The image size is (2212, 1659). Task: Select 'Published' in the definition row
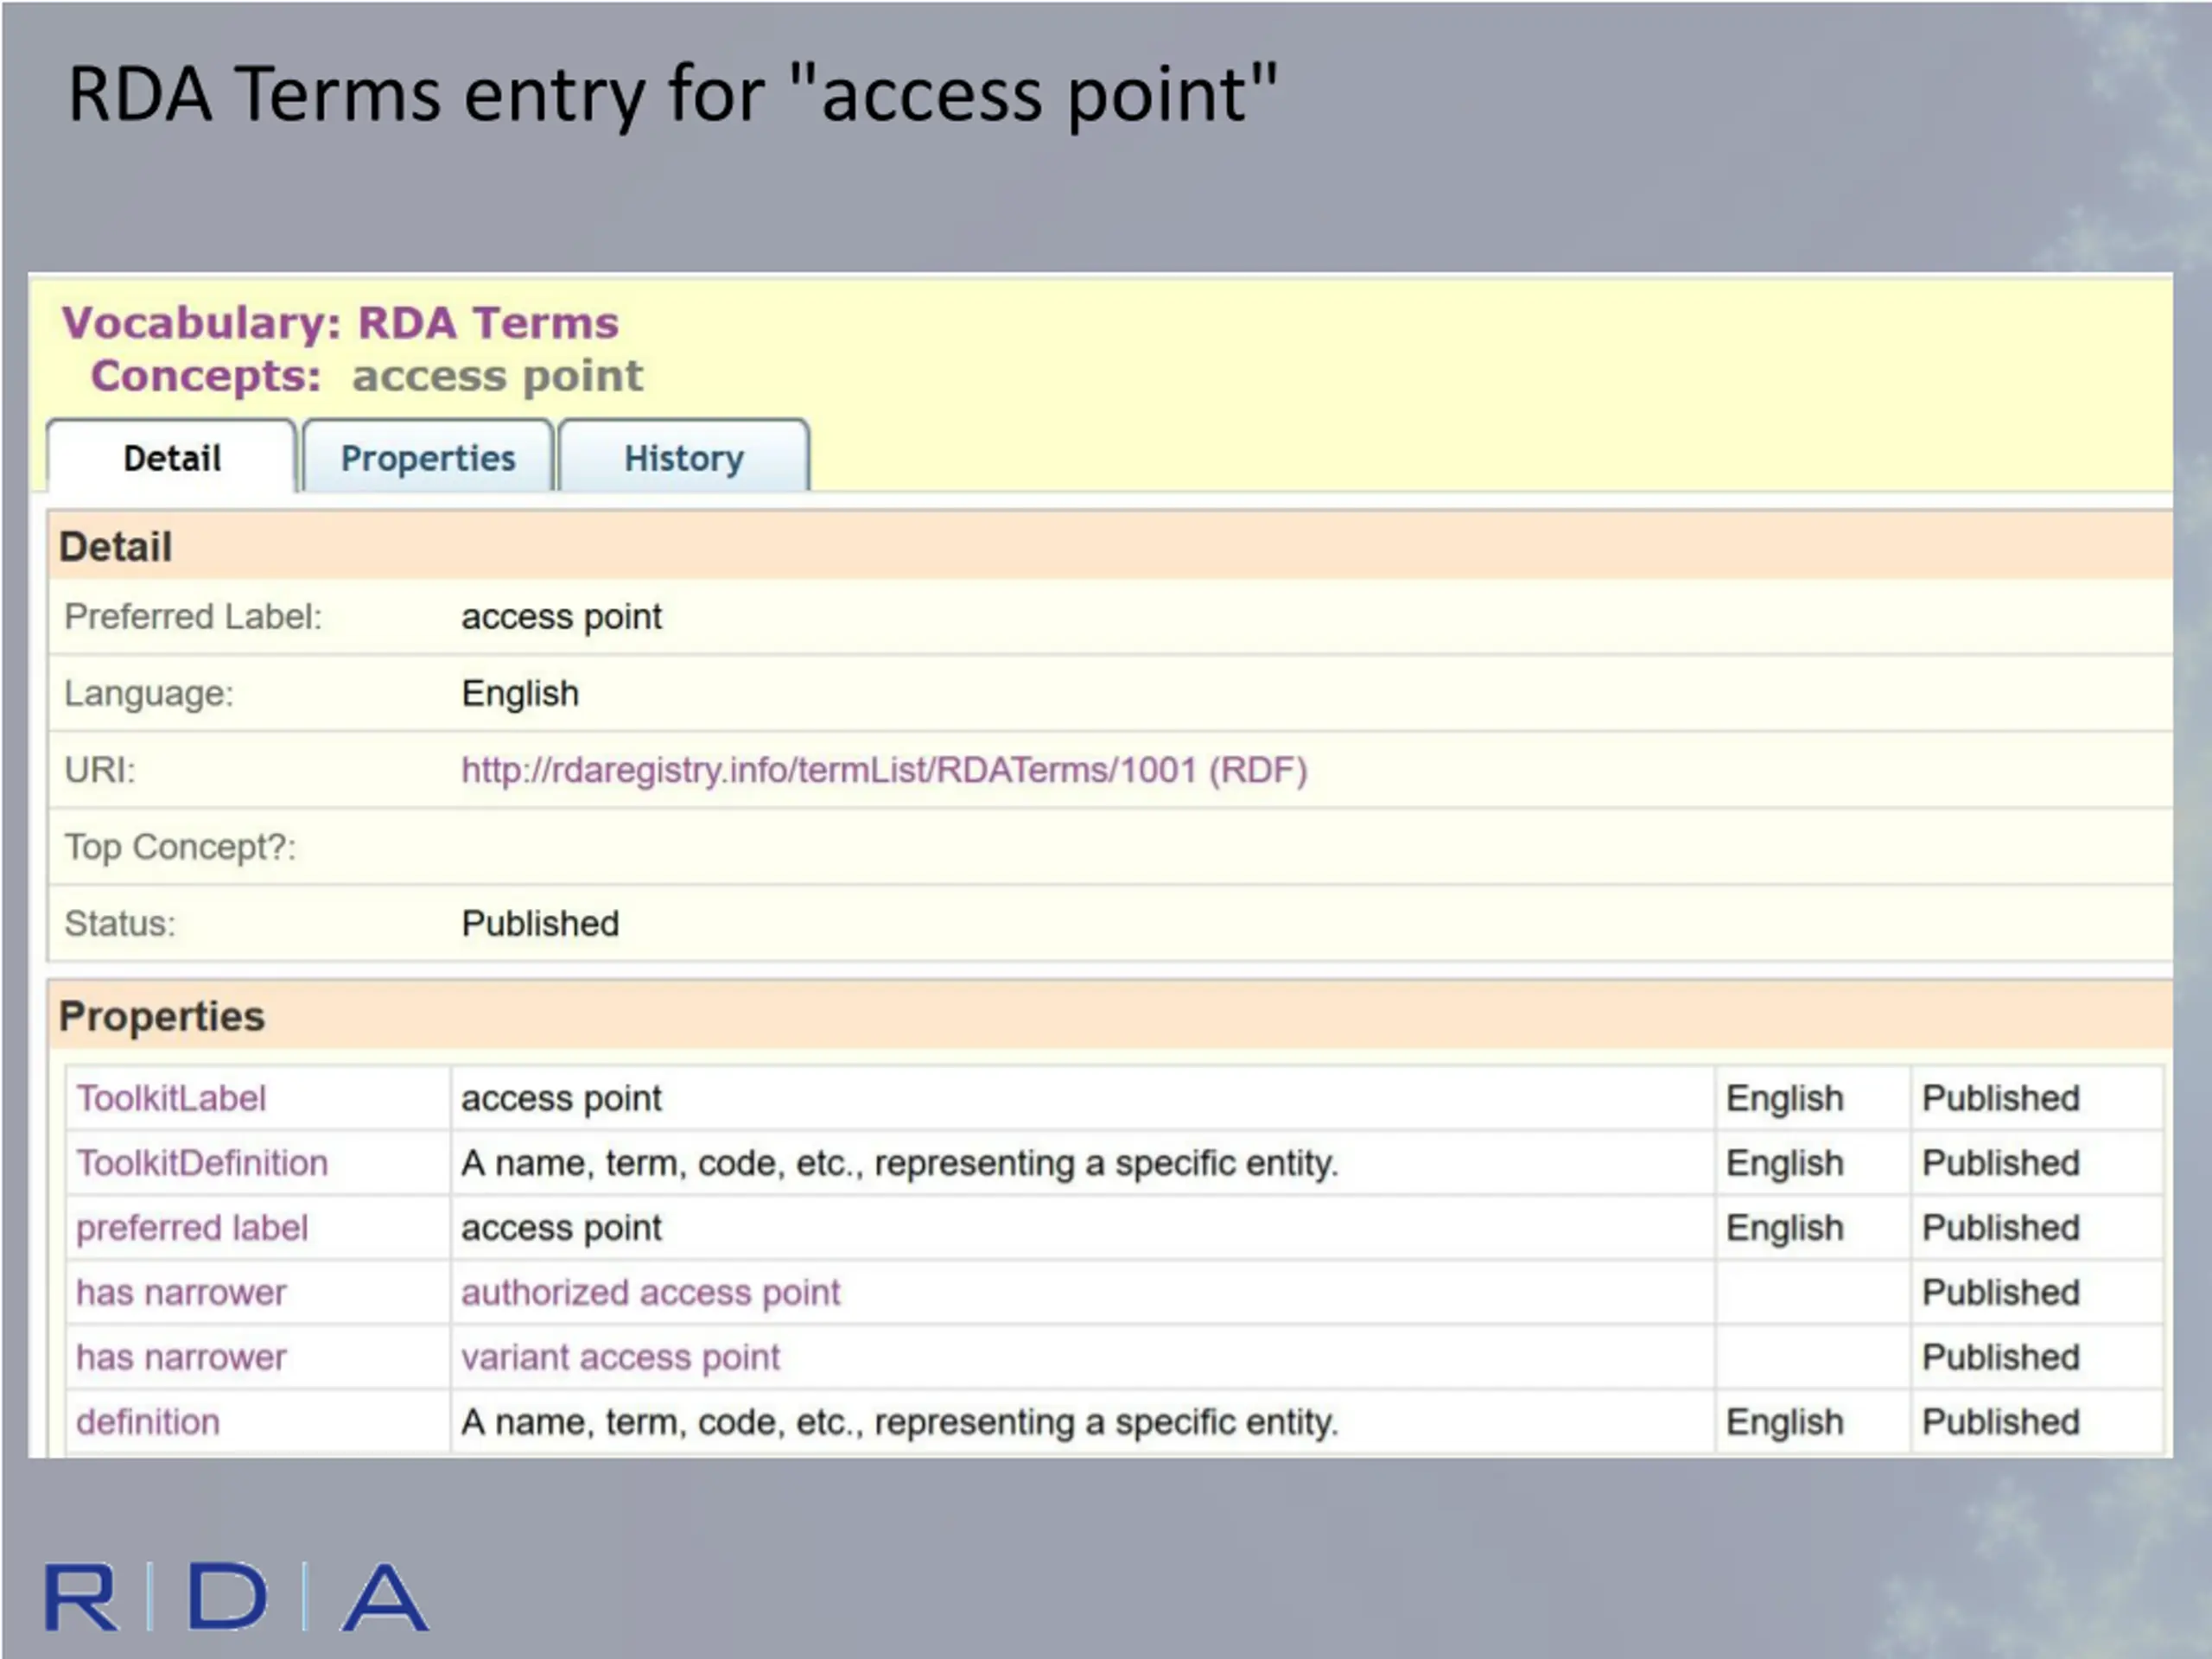pyautogui.click(x=2001, y=1422)
